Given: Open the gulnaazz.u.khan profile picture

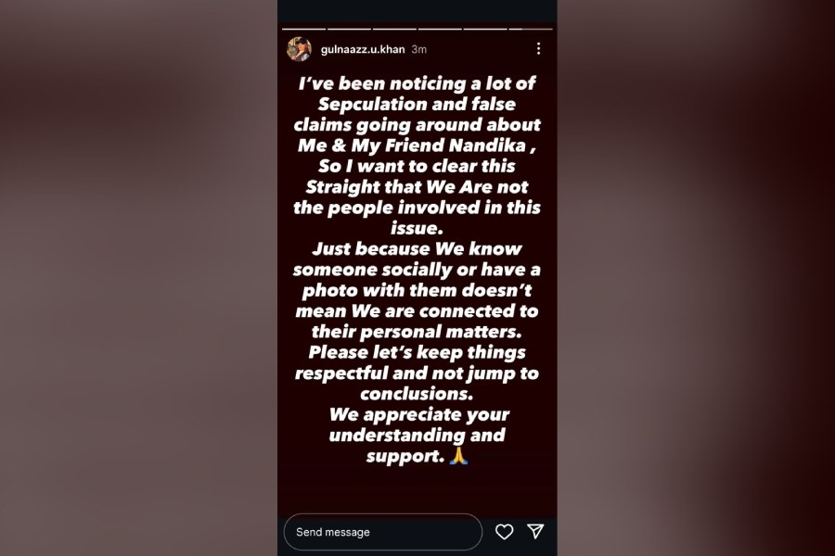Looking at the screenshot, I should tap(299, 49).
